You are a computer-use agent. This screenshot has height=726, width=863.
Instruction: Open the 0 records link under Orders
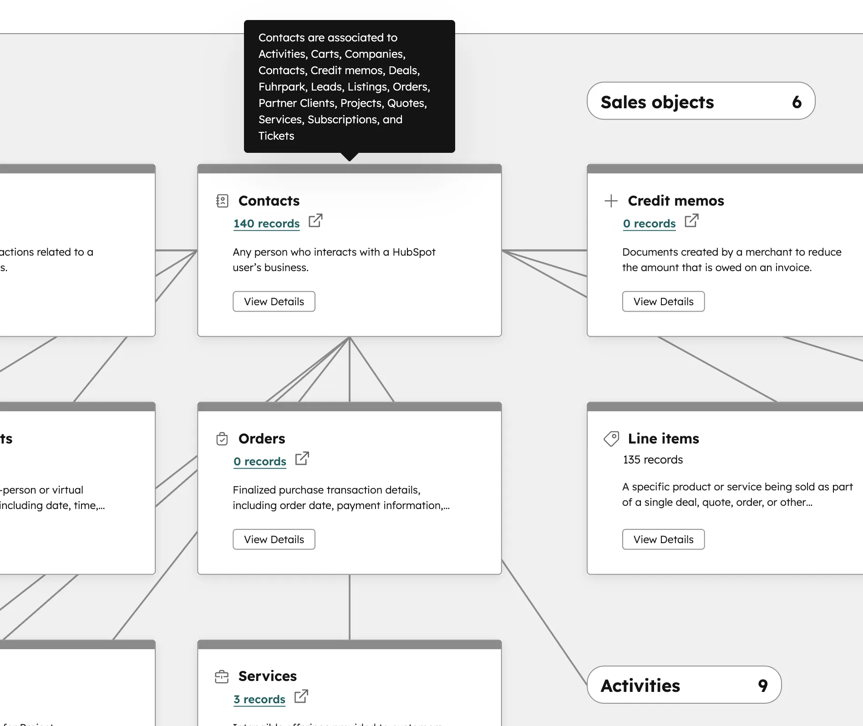pos(259,461)
